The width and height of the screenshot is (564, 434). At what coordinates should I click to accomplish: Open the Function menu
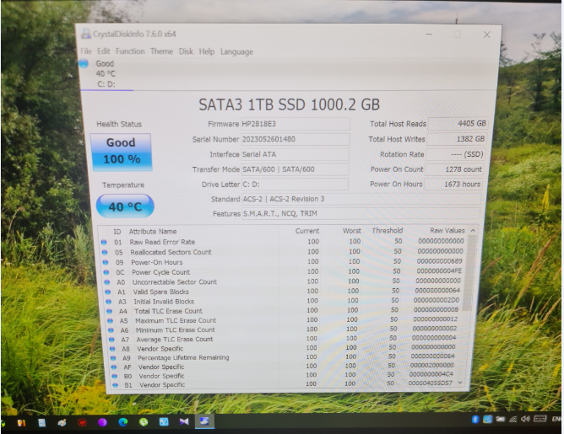(x=130, y=51)
